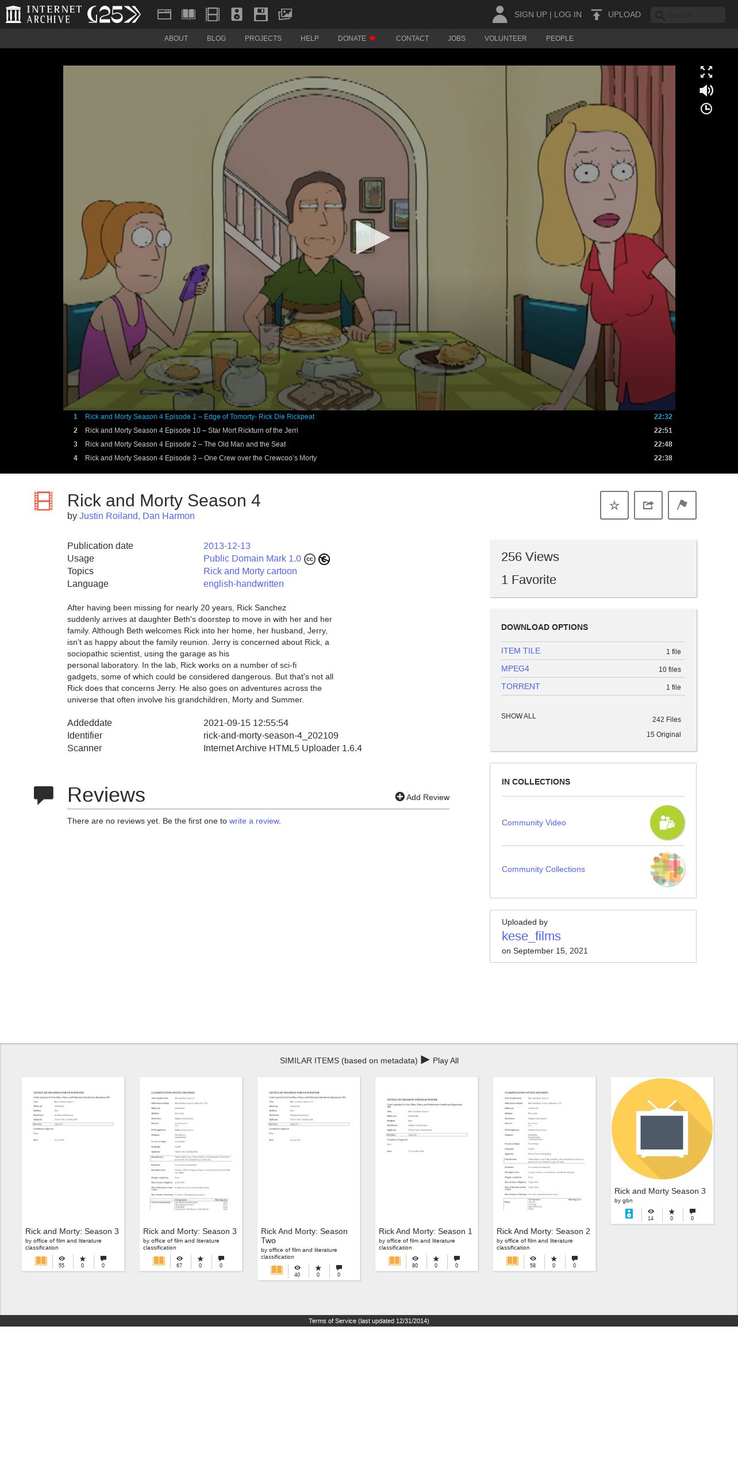738x1476 pixels.
Task: Open the Web (Wayback) media icon
Action: point(164,14)
